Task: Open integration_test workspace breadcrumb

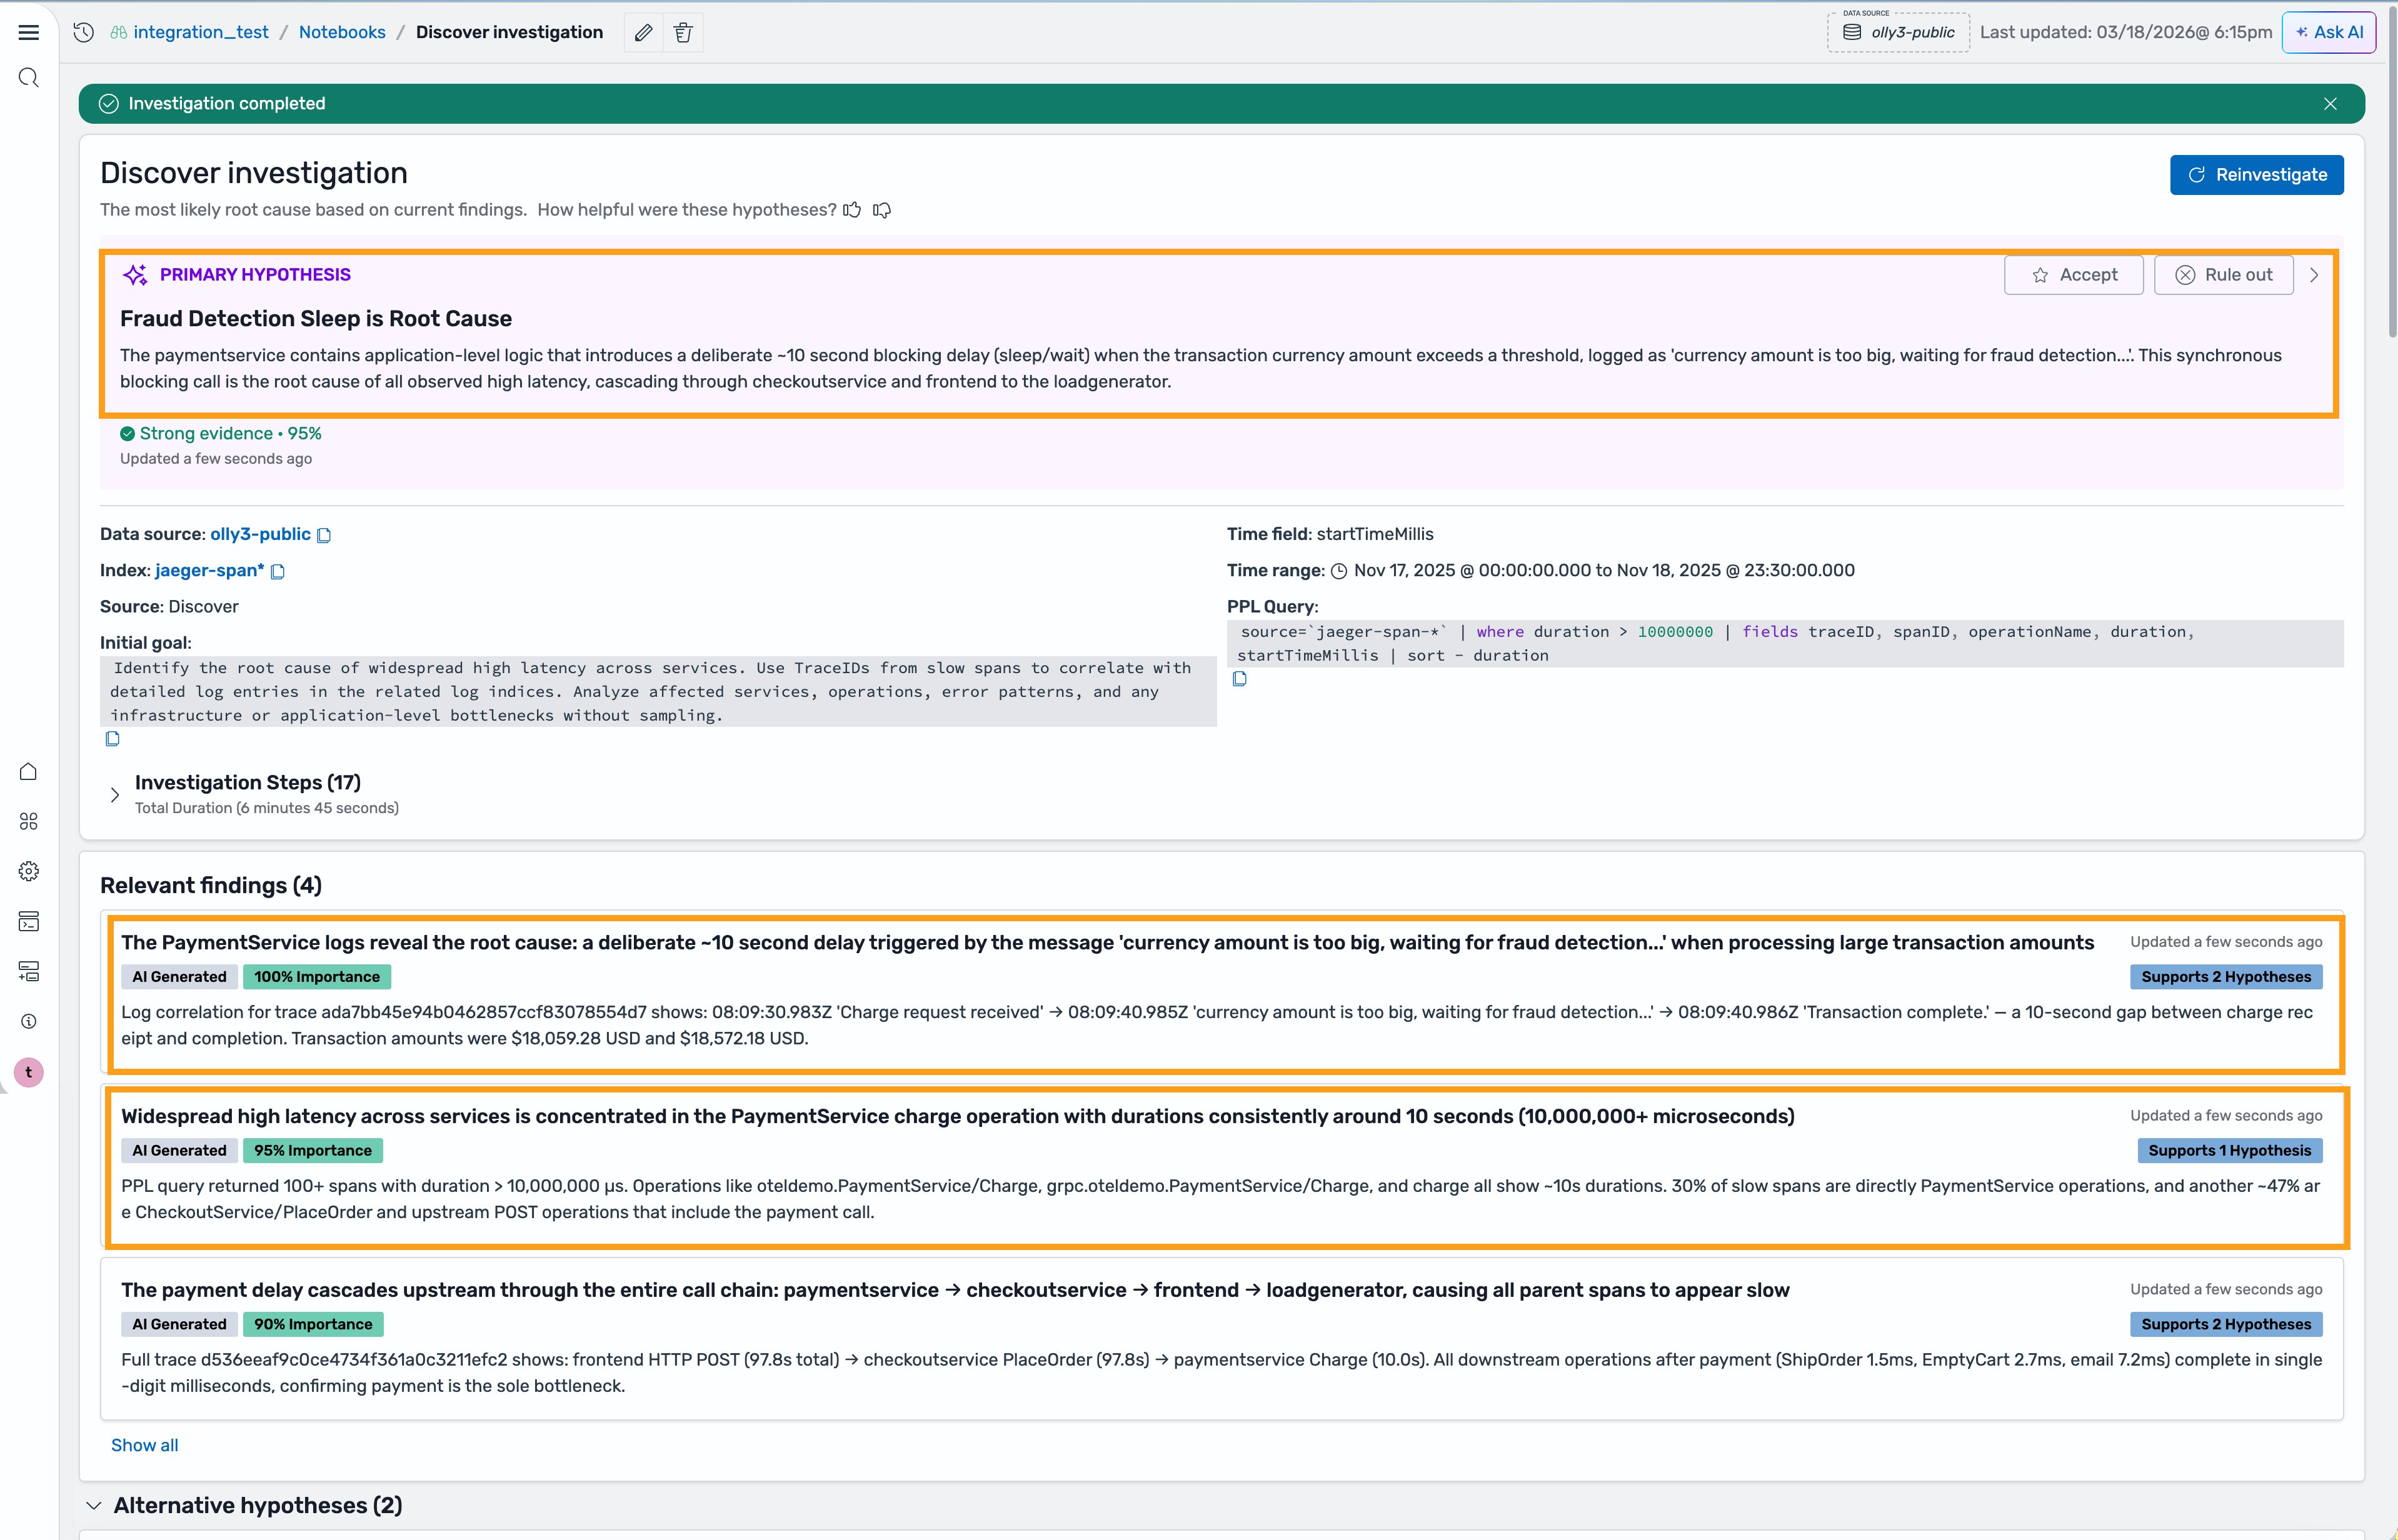Action: point(200,32)
